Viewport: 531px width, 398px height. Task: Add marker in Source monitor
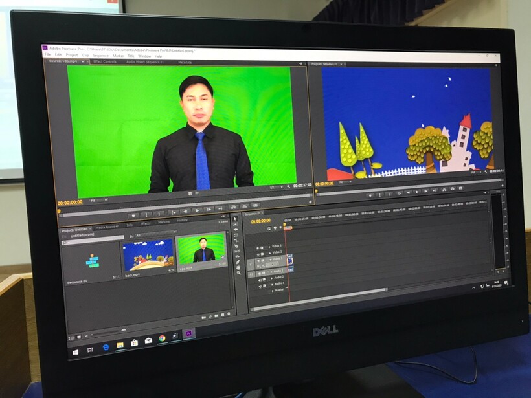pos(133,216)
